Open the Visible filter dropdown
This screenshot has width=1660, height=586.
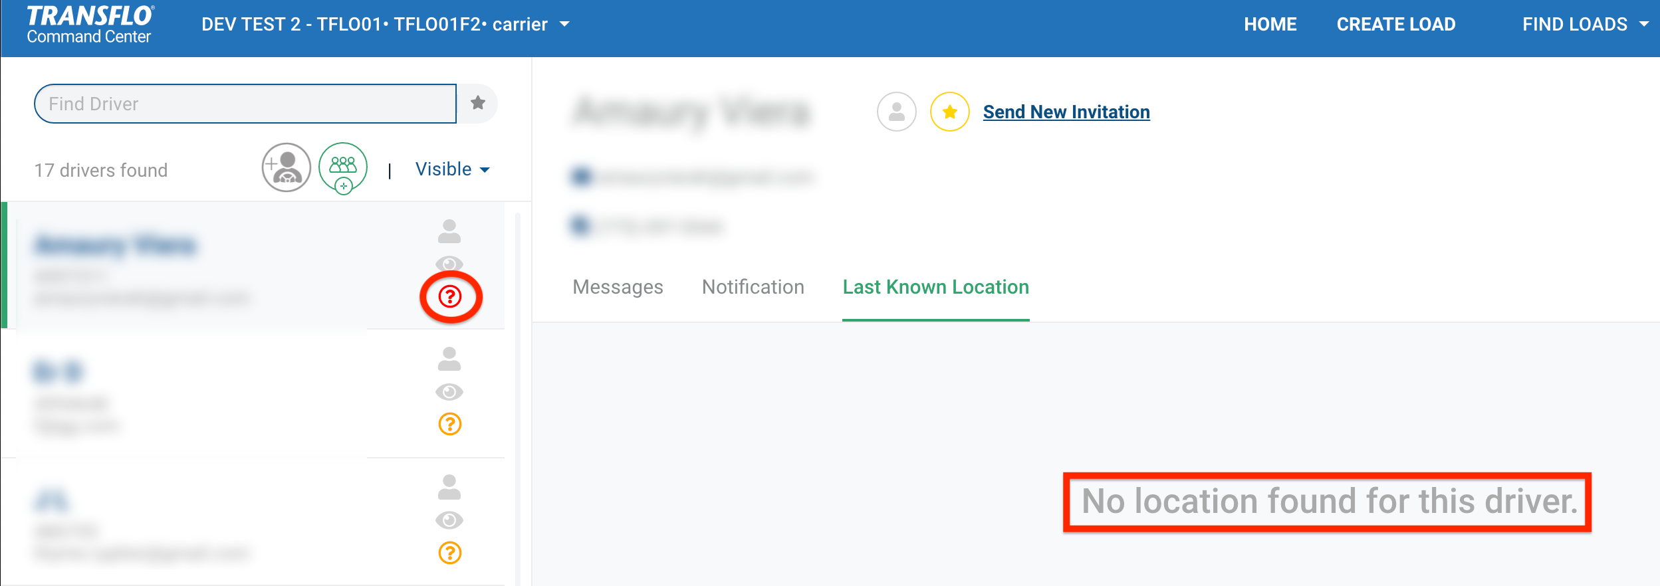[x=452, y=169]
